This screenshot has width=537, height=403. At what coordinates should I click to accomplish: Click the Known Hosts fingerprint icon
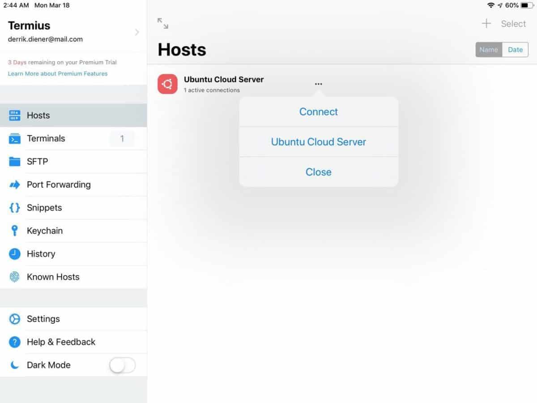coord(15,277)
